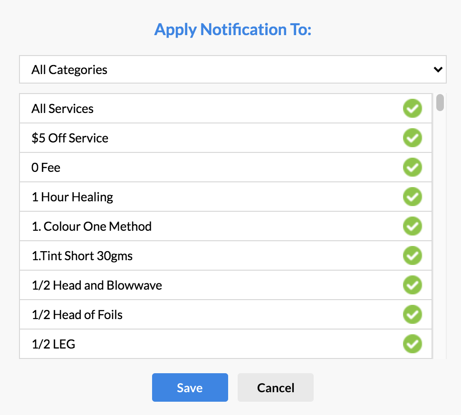Save the notification settings

click(x=190, y=387)
